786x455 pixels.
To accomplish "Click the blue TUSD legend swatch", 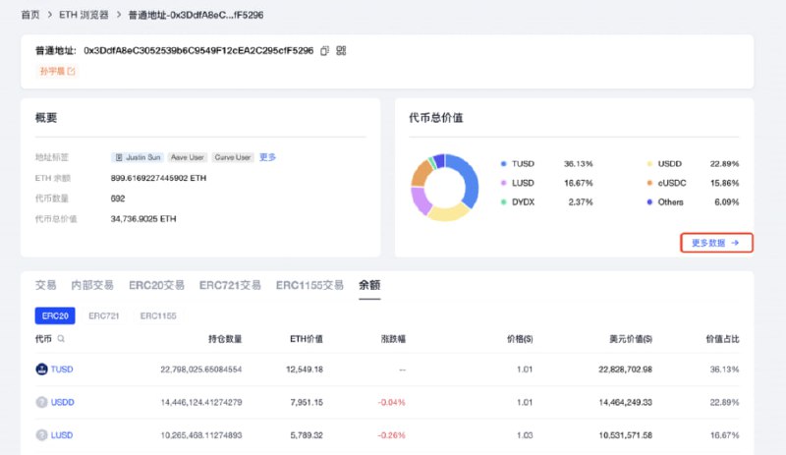I will point(503,163).
